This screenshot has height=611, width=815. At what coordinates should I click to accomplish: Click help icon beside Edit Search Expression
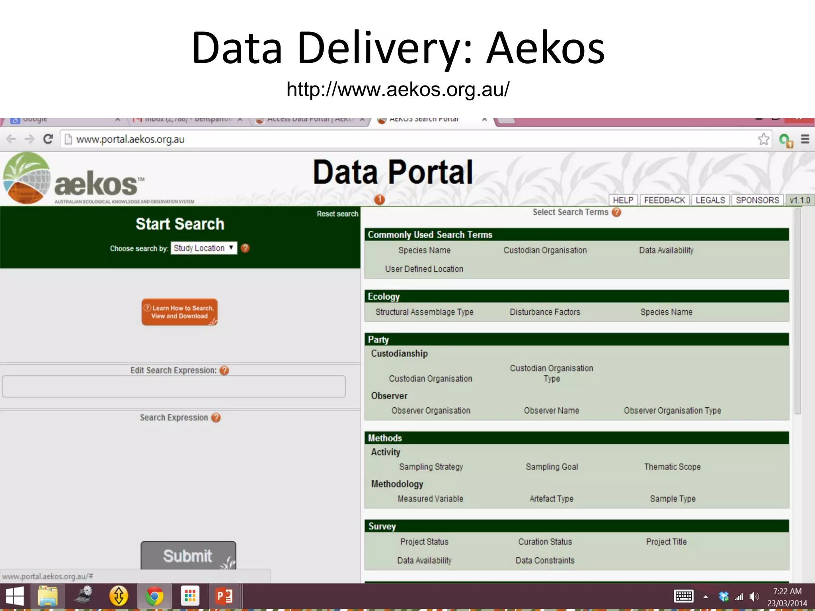point(224,370)
